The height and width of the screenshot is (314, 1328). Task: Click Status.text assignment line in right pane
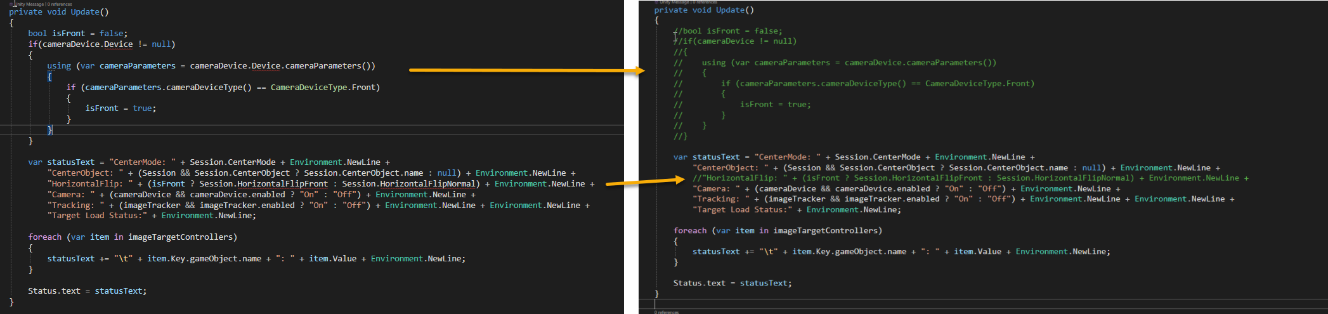point(732,283)
